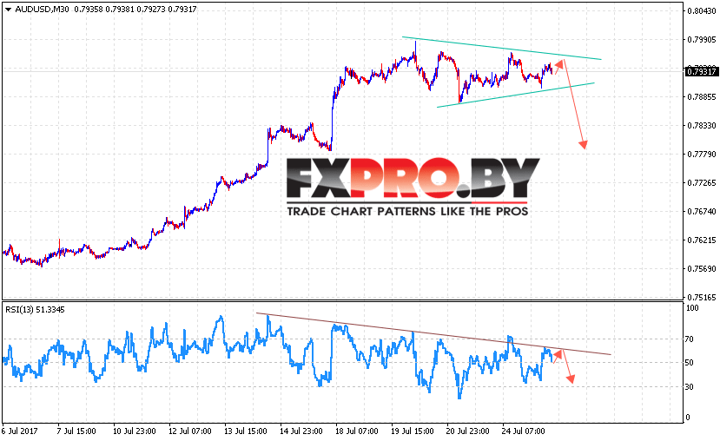
Task: Select the RSI scale value 70
Action: pyautogui.click(x=690, y=339)
